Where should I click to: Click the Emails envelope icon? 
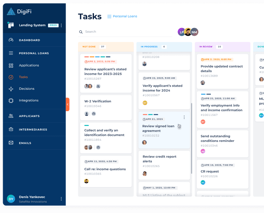click(x=11, y=143)
